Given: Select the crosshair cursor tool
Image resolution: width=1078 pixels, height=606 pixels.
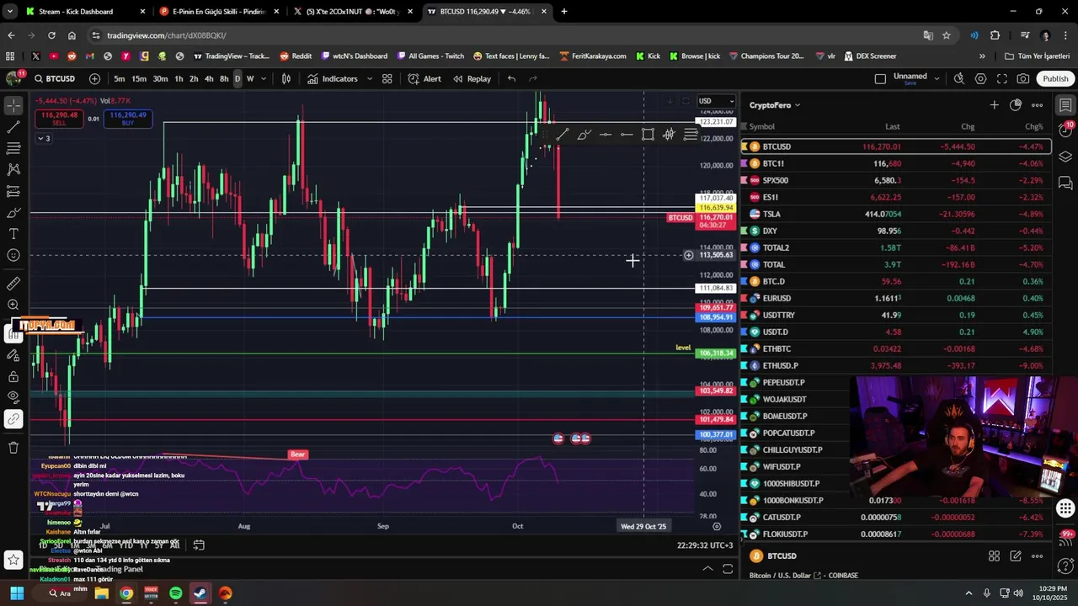Looking at the screenshot, I should (x=13, y=106).
